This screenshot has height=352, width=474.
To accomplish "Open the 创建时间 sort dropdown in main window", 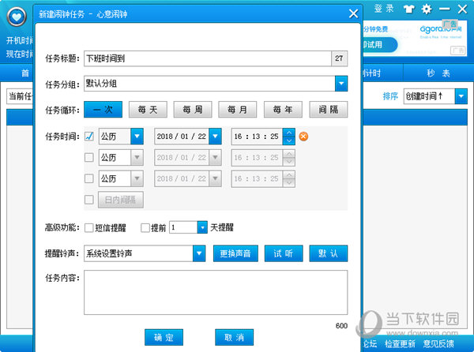I will point(461,96).
